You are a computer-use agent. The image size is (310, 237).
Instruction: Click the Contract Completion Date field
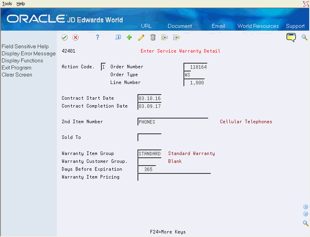149,106
